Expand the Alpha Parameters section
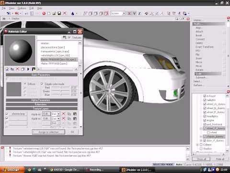The height and width of the screenshot is (173, 230). point(42,100)
